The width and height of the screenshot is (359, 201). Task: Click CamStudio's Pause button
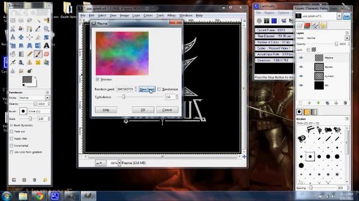tap(266, 21)
